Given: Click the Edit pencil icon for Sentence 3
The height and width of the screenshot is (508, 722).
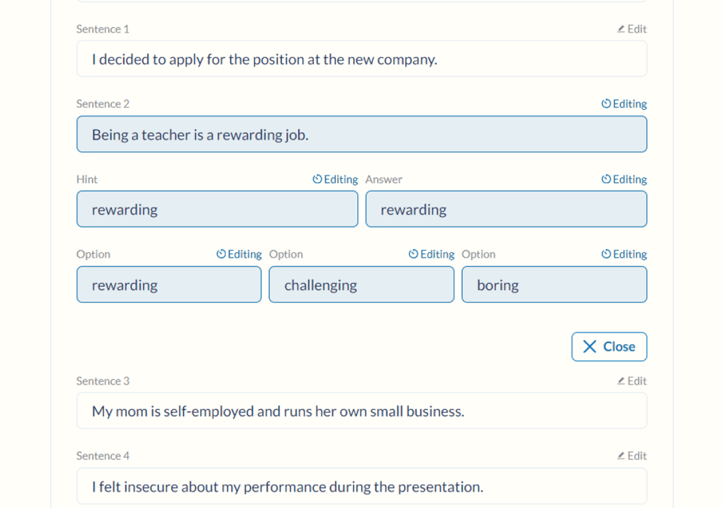Looking at the screenshot, I should [x=622, y=381].
